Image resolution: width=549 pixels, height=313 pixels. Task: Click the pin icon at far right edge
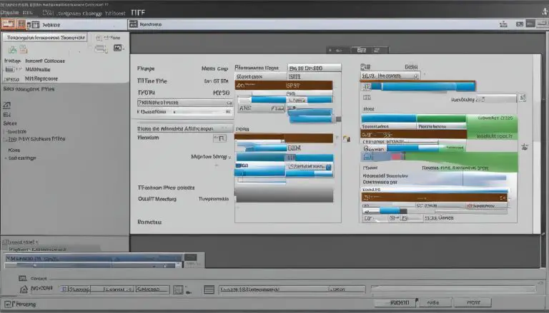coord(525,146)
